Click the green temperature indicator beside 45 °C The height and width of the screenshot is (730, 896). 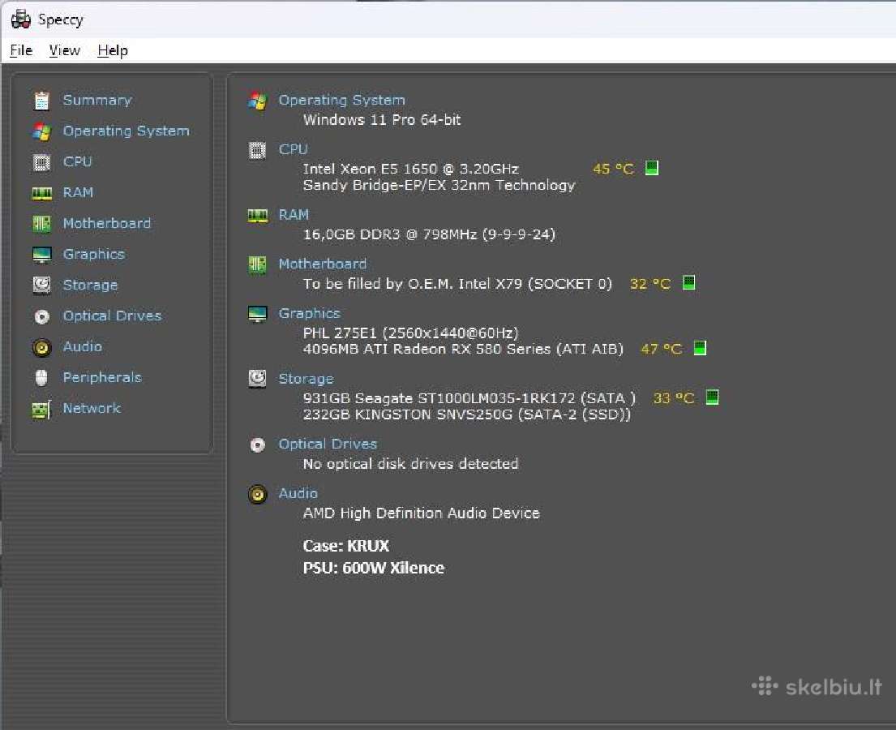[x=651, y=168]
